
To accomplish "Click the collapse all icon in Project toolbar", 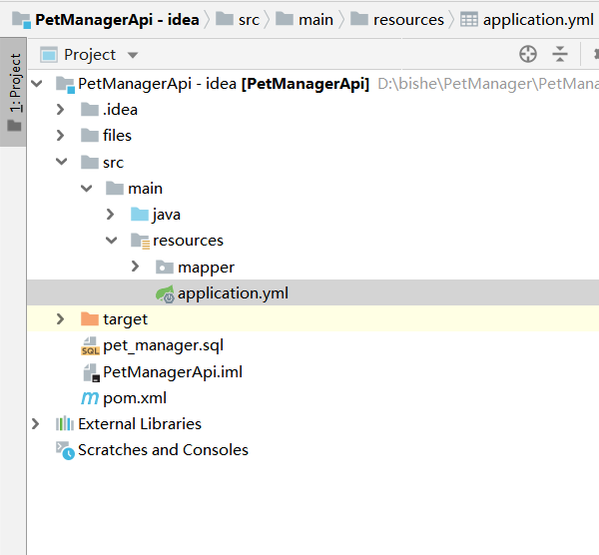I will click(x=560, y=54).
